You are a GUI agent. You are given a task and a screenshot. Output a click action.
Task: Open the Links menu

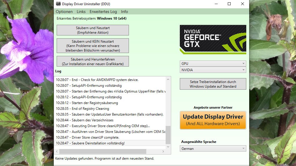81,12
